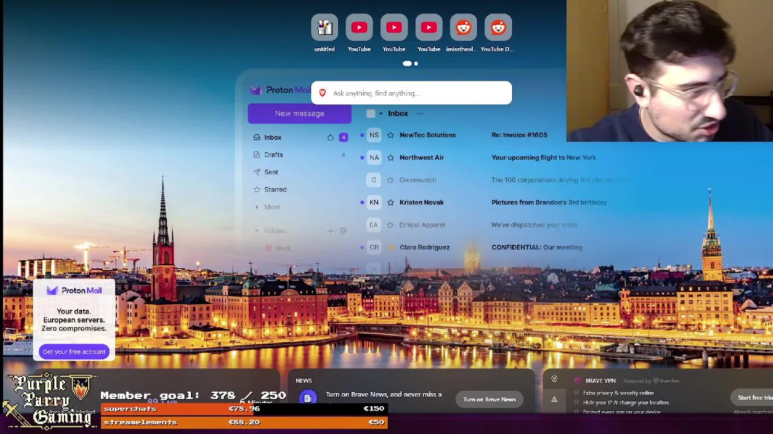Star the Greenwatch email
773x434 pixels.
(x=390, y=180)
